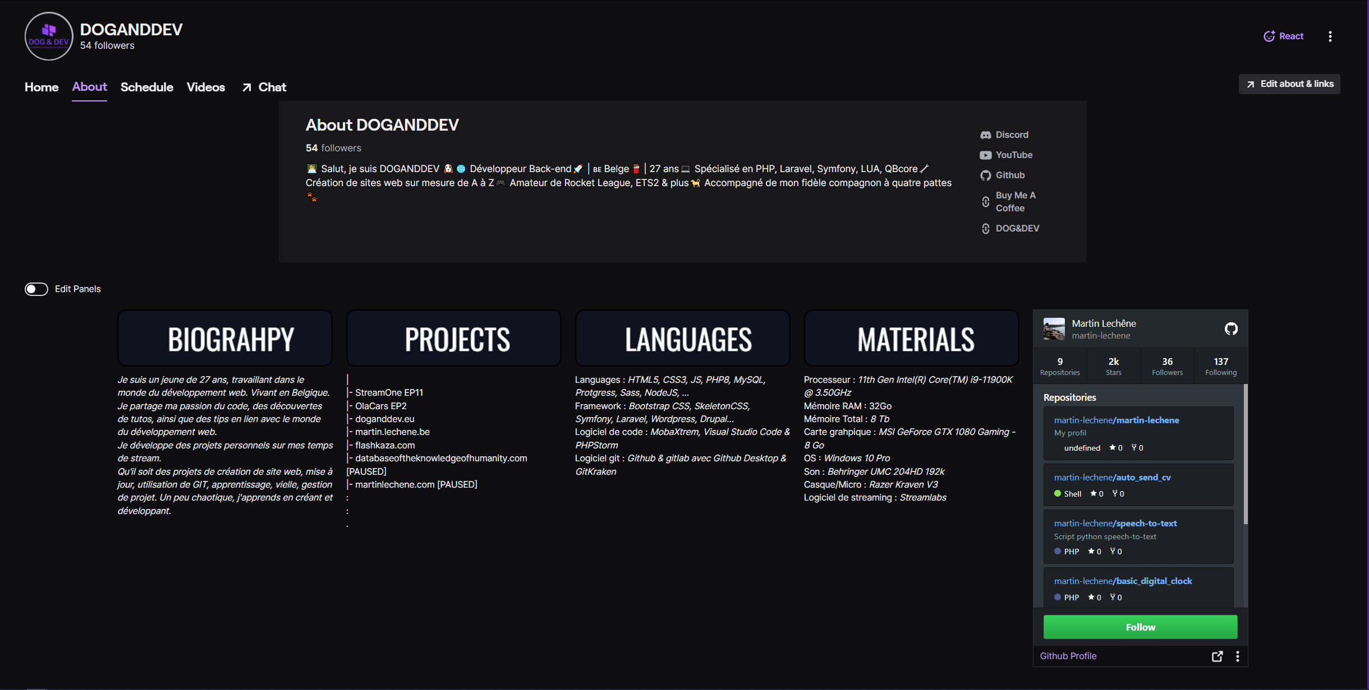The width and height of the screenshot is (1369, 690).
Task: Click the fork icon in martin-lechene/martin-lechene row
Action: tap(1134, 448)
